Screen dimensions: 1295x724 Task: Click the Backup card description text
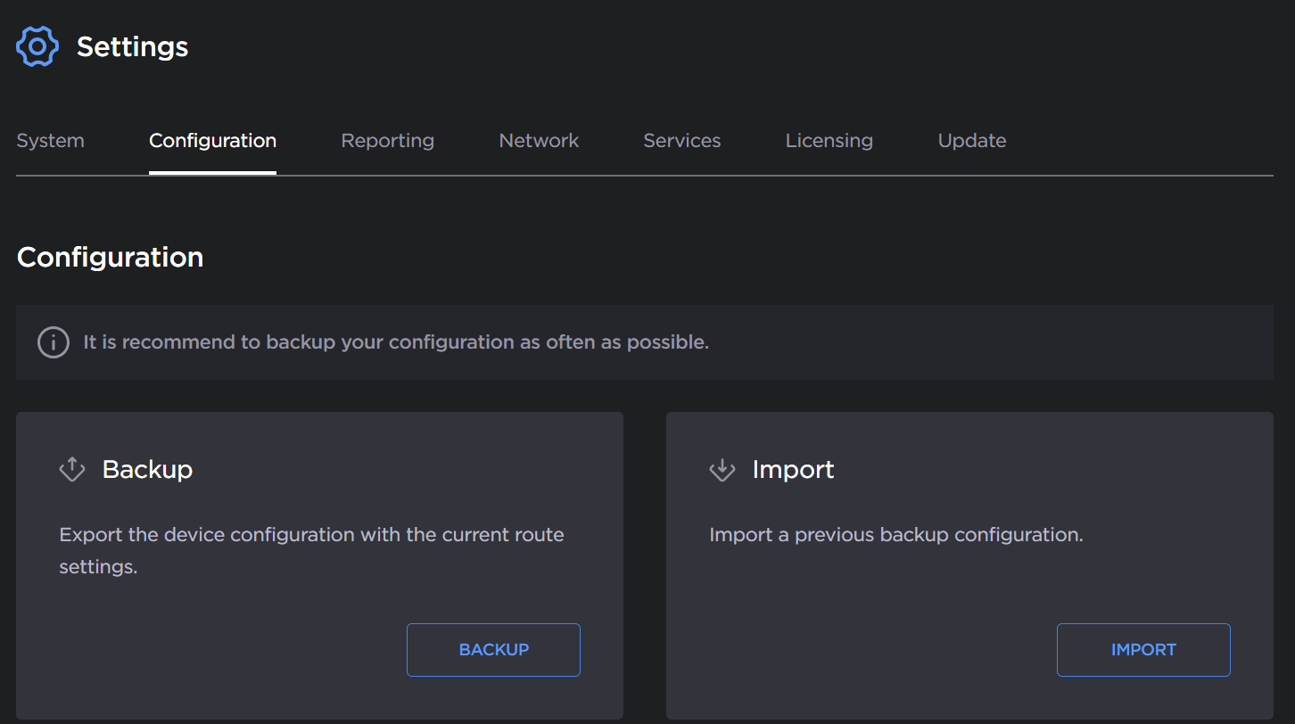point(311,550)
